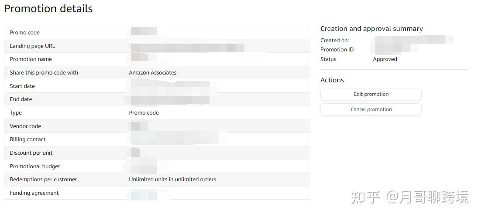
Task: Select the Promotion details page heading
Action: (x=48, y=9)
